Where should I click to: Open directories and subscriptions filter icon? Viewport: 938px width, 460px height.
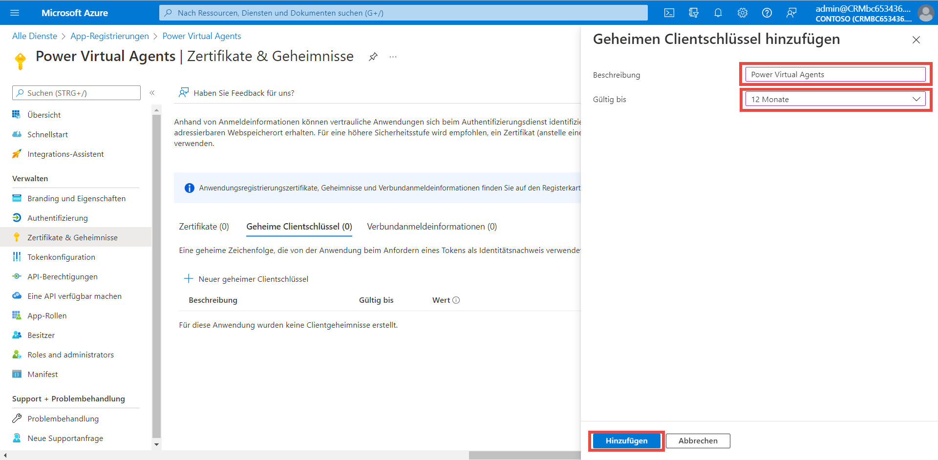click(x=694, y=13)
